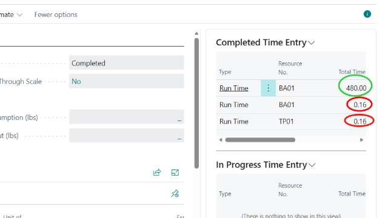Click the Total Time header in In Progress Time Entry
Viewport: 388px width, 218px height.
click(352, 194)
